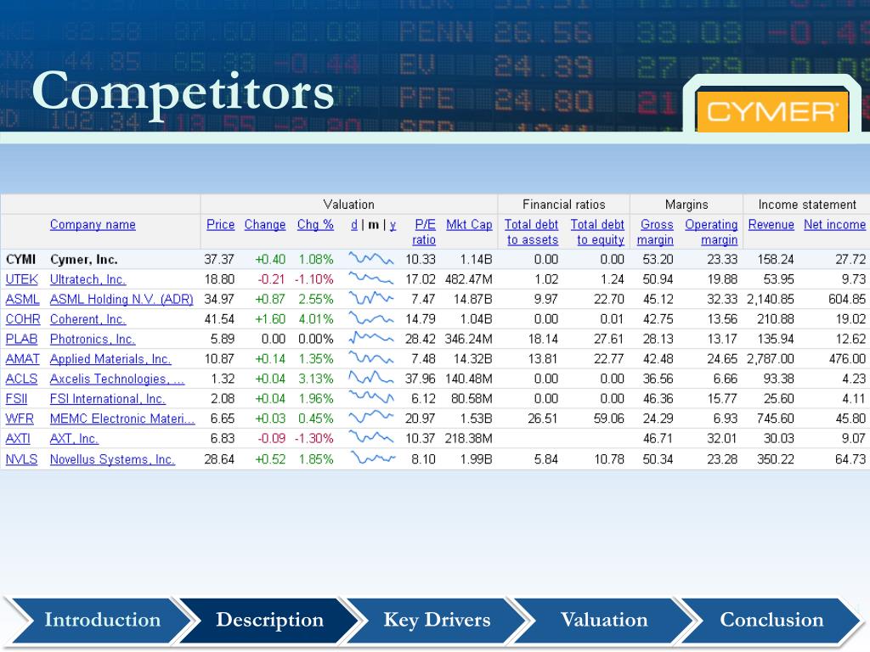Open AXT, Inc. company link

pyautogui.click(x=74, y=439)
